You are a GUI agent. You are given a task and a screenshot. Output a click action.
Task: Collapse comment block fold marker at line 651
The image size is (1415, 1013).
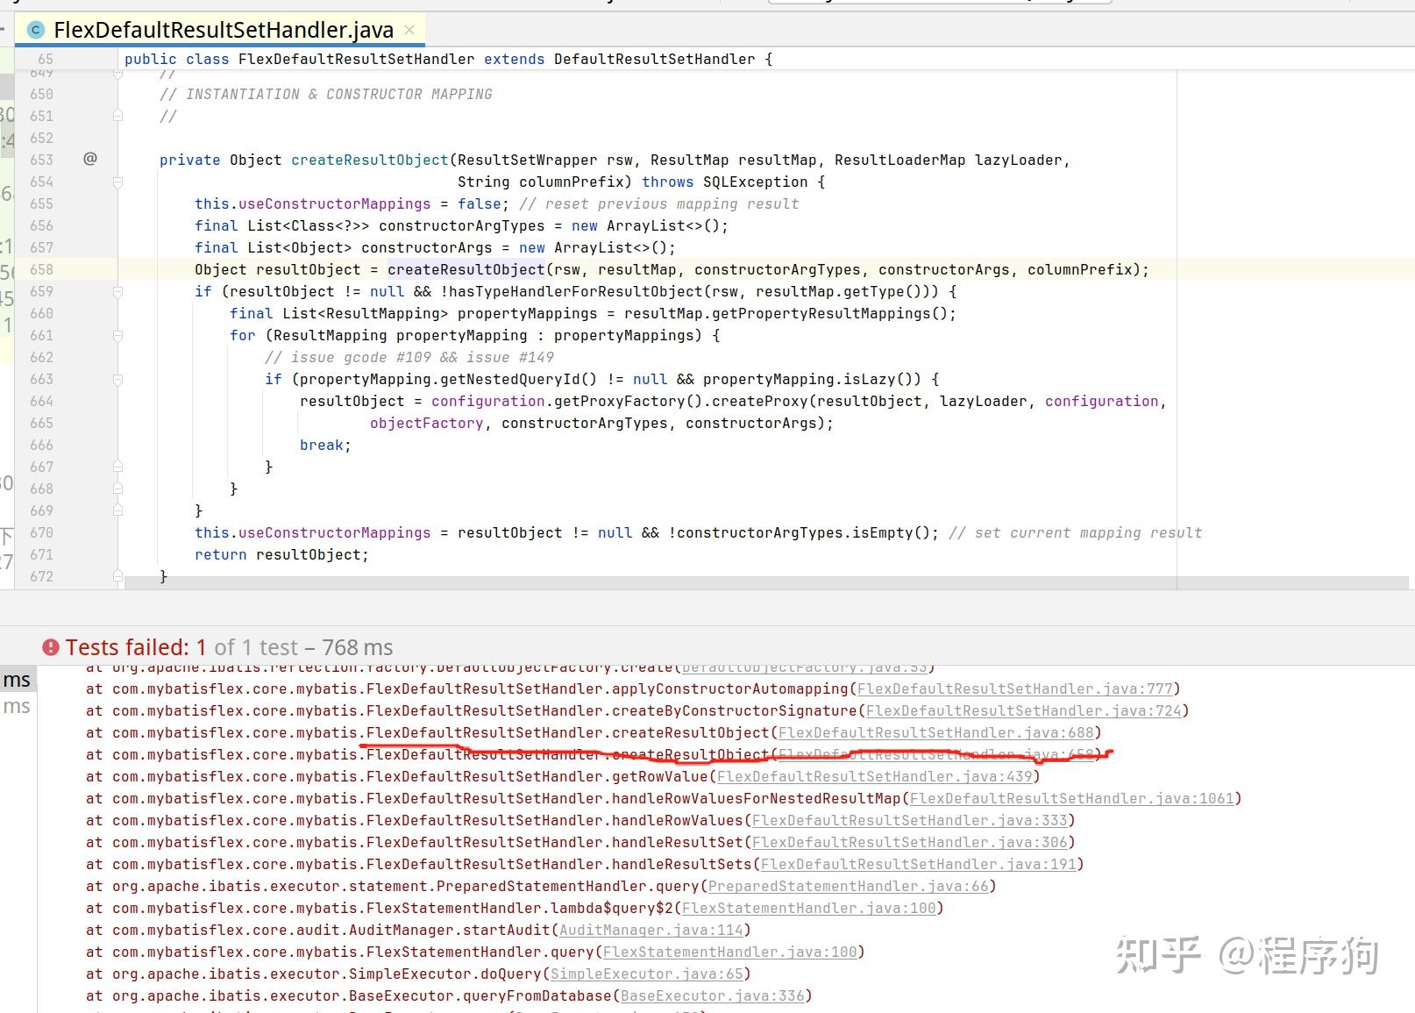coord(117,116)
